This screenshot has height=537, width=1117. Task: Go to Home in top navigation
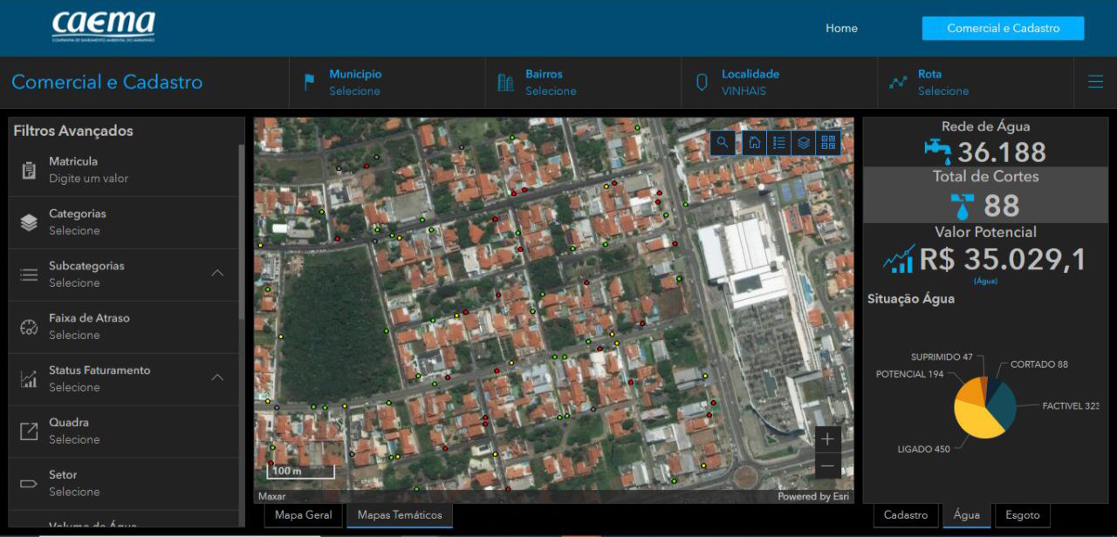coord(841,28)
